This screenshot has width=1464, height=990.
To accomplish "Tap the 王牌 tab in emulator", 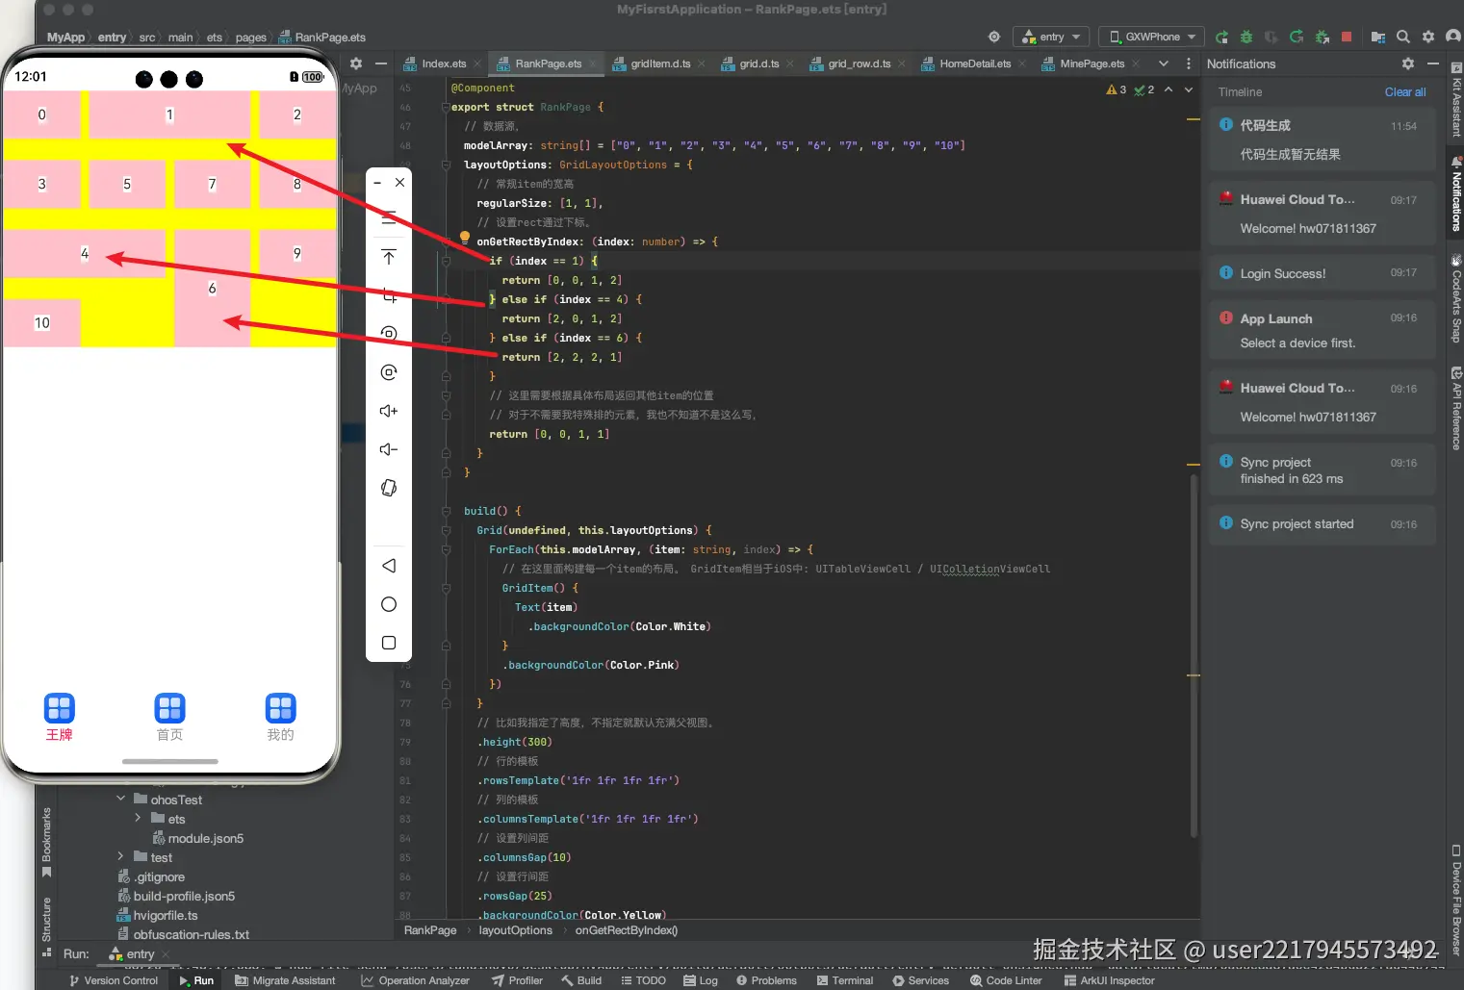I will [59, 718].
